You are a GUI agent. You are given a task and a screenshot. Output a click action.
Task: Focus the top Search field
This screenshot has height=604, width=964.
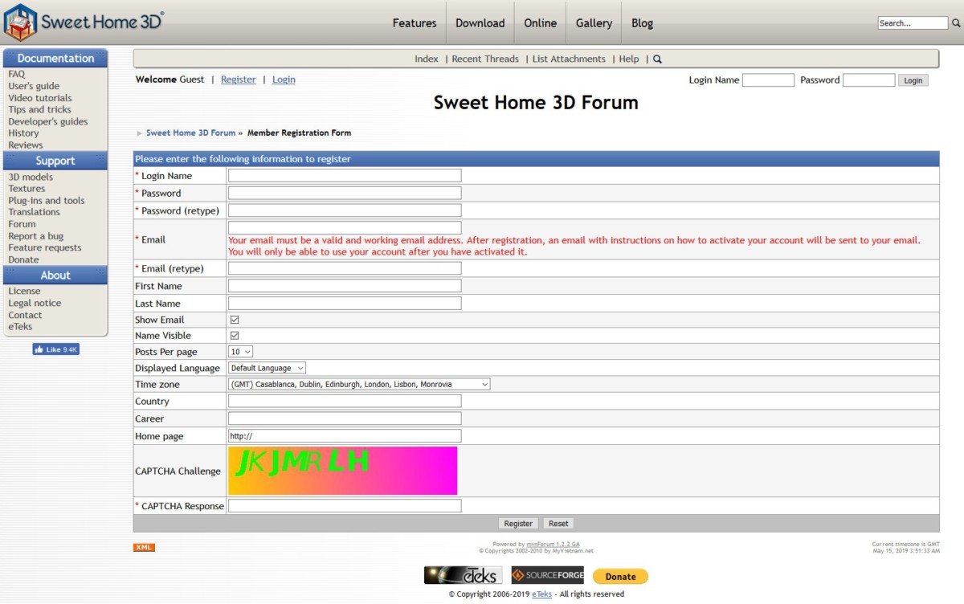coord(913,23)
